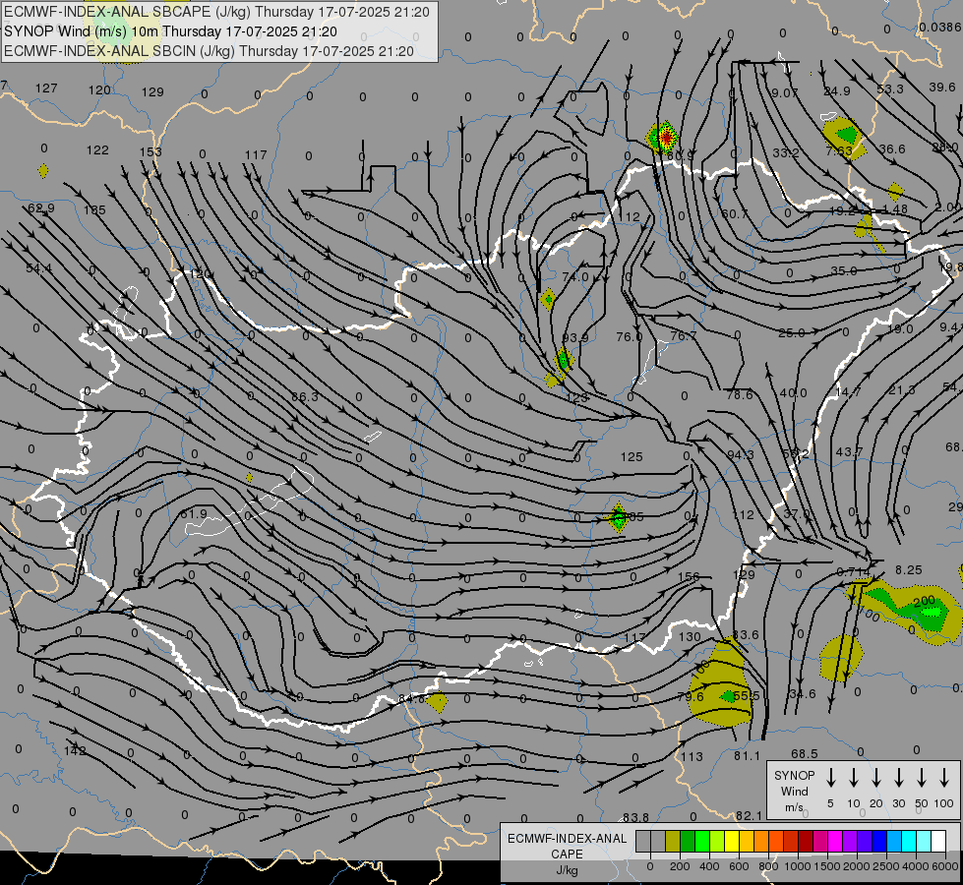Viewport: 963px width, 885px height.
Task: Click the map value 156
Action: [x=689, y=576]
